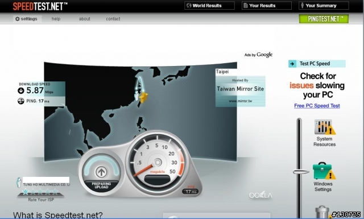The height and width of the screenshot is (219, 364).
Task: Open the about menu item
Action: pos(85,19)
